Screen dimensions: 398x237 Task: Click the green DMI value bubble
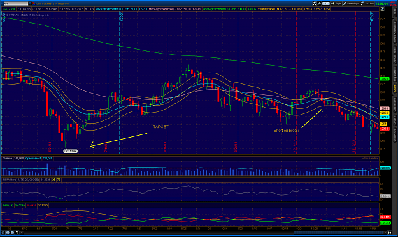[385, 223]
